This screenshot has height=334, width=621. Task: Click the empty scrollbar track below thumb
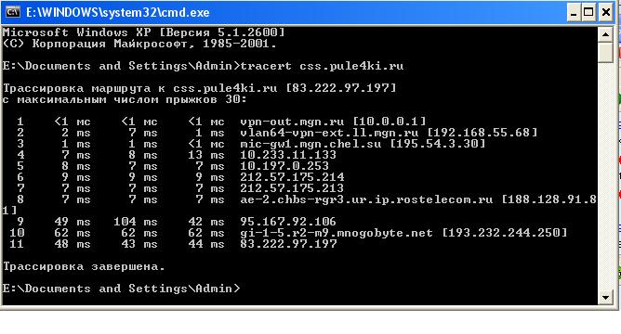[605, 176]
